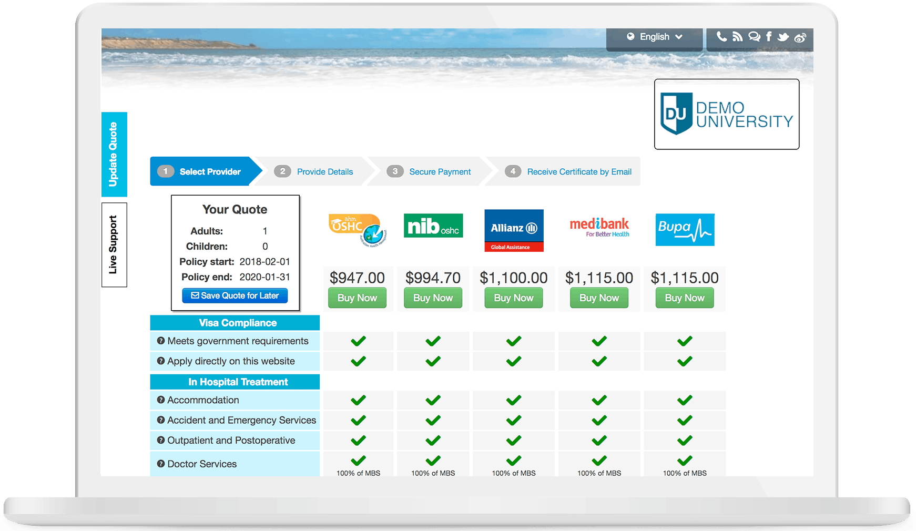Open the Live Support side tab

114,245
